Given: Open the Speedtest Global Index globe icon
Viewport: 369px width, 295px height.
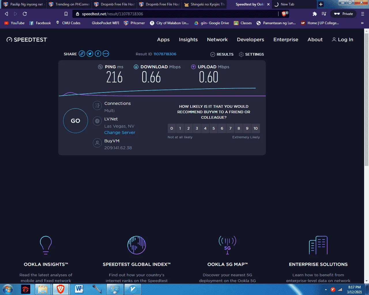Looking at the screenshot, I should coord(137,245).
